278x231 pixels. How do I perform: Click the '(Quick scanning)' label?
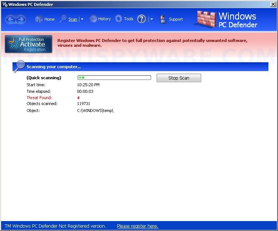(44, 78)
